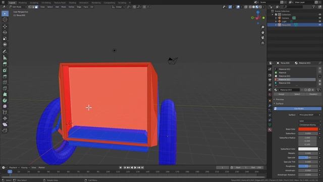Open the Surface Principled BSDF dropdown

tap(309, 115)
